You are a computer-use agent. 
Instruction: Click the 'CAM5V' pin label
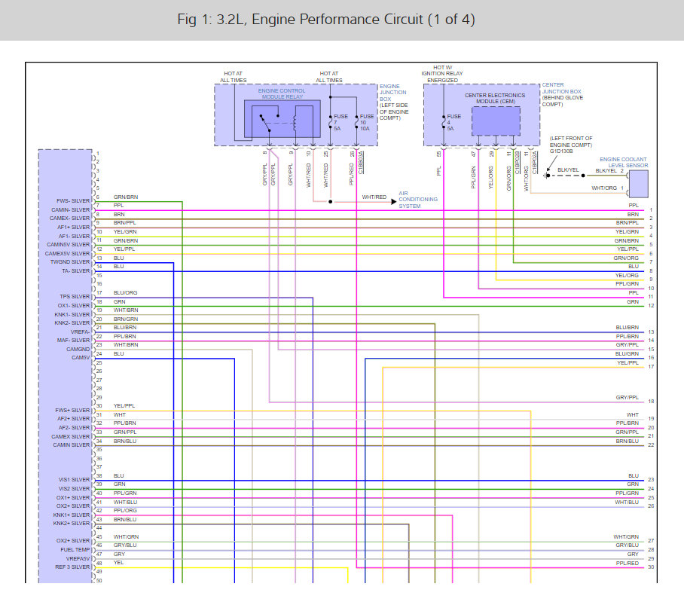81,358
